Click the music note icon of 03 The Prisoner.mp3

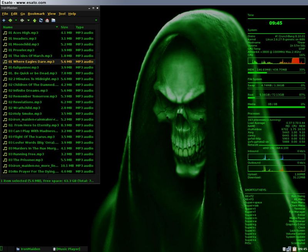pyautogui.click(x=5, y=160)
